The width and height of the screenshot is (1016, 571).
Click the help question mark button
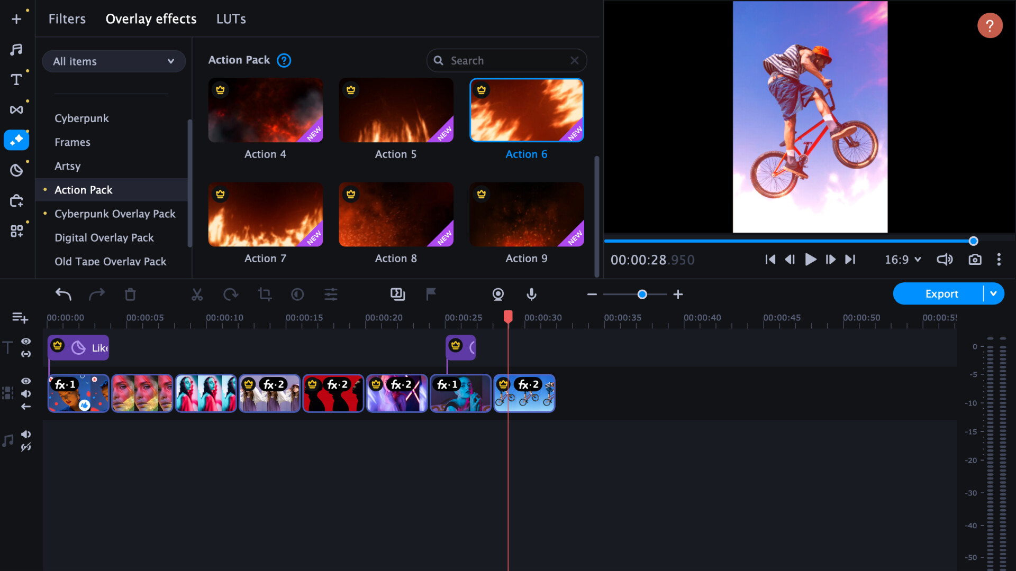[x=990, y=26]
